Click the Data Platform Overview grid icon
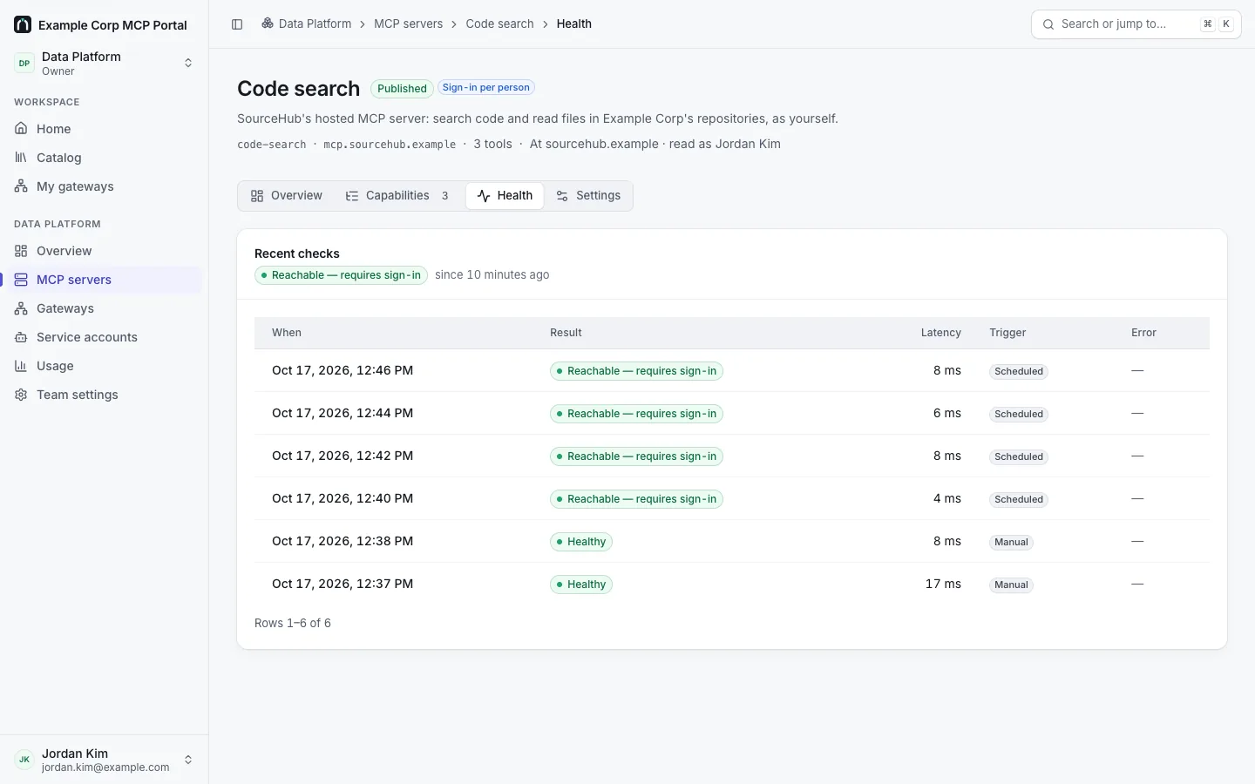 [x=21, y=251]
